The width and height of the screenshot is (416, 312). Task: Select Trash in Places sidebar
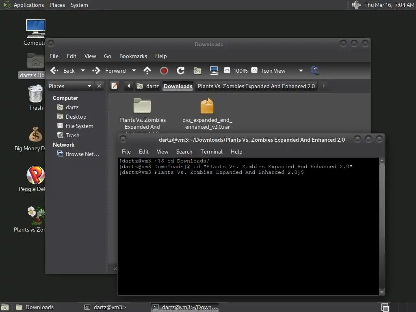[72, 135]
